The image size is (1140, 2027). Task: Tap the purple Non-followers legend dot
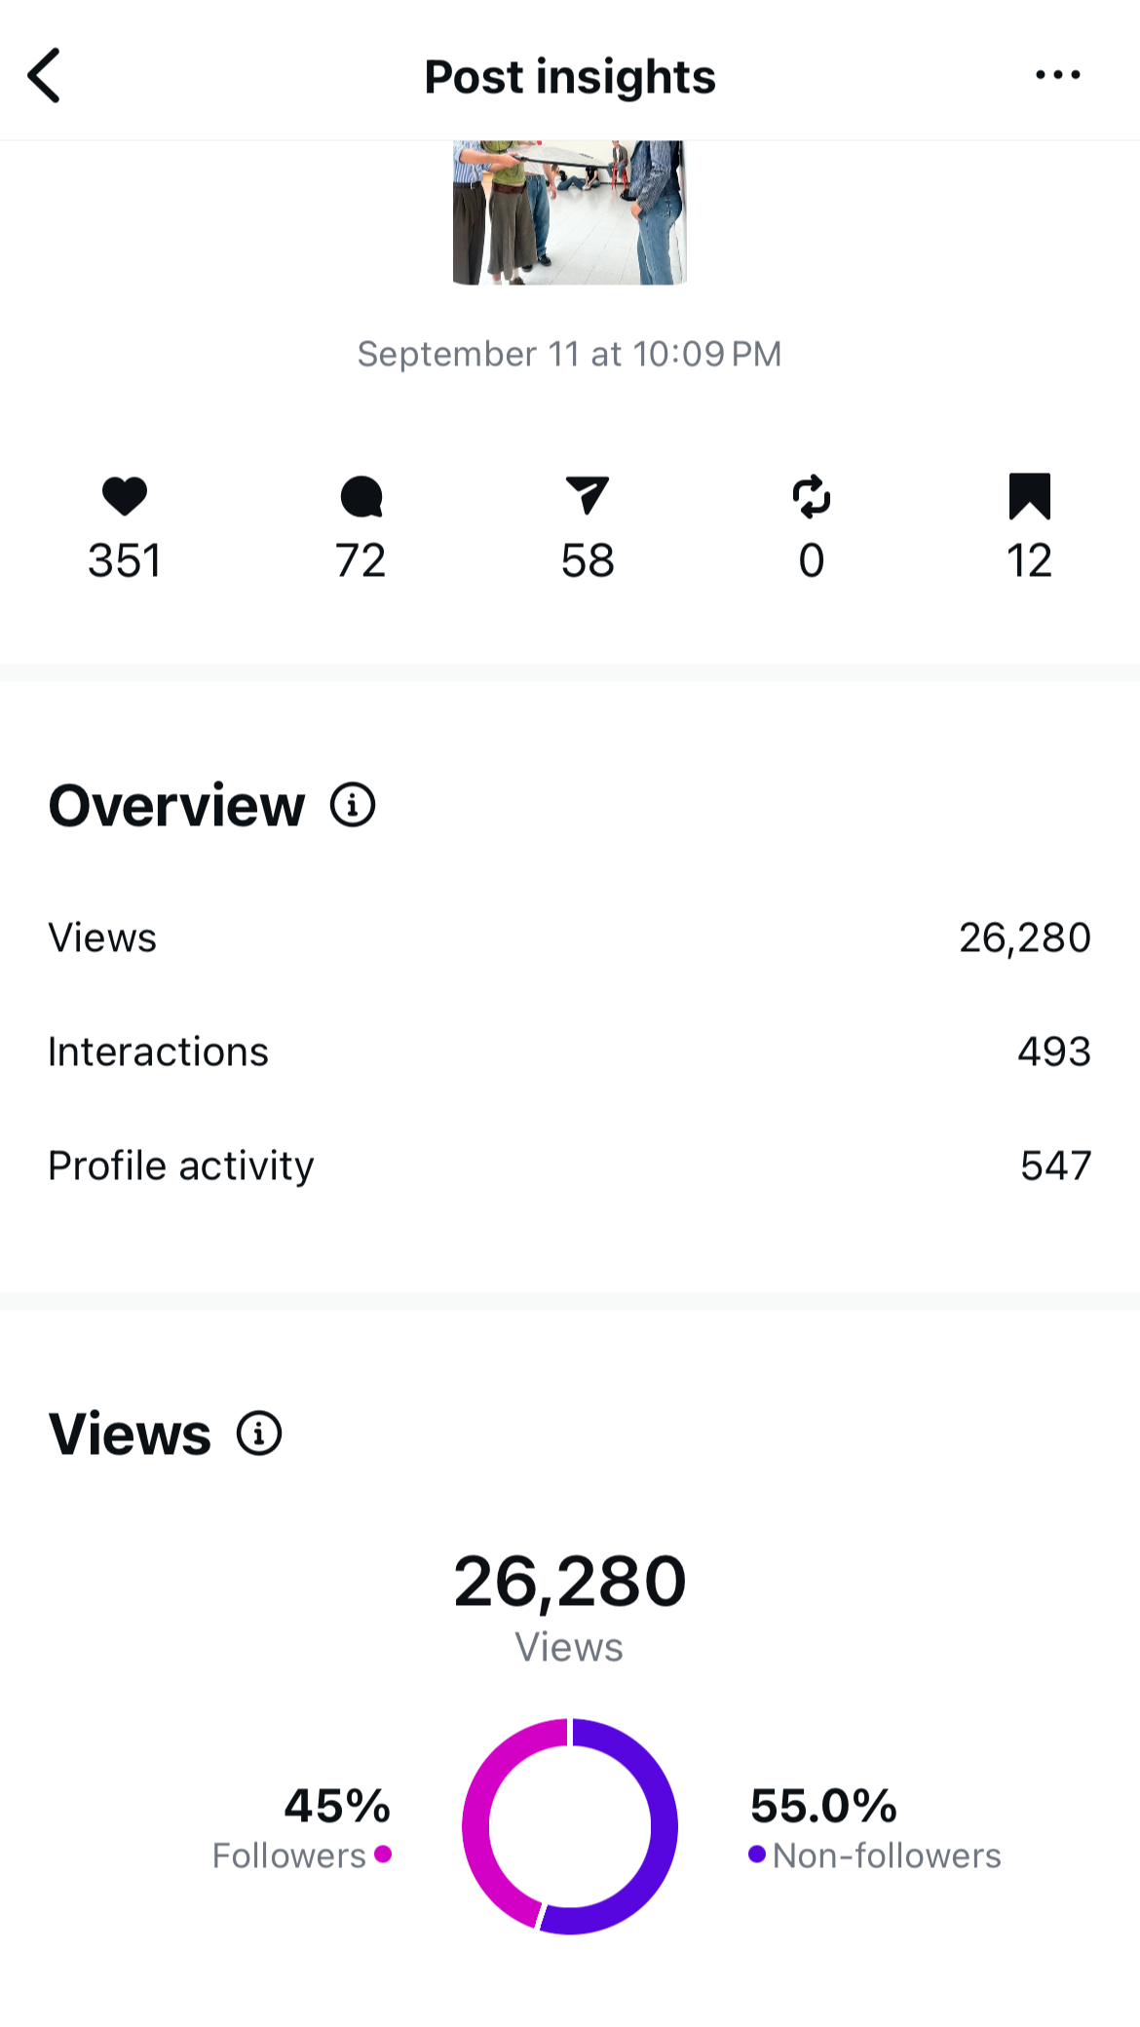pyautogui.click(x=757, y=1854)
